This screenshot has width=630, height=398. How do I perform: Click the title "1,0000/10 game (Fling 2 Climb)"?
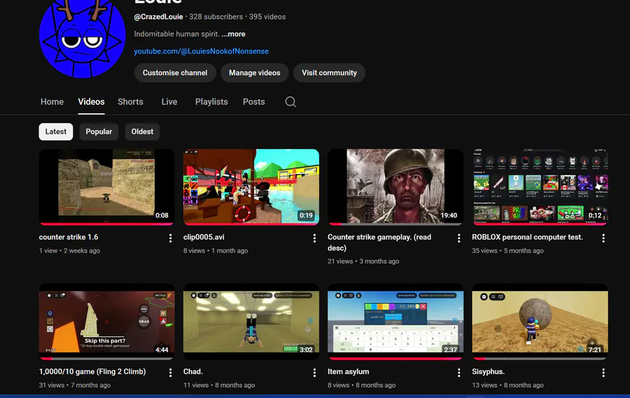[92, 372]
